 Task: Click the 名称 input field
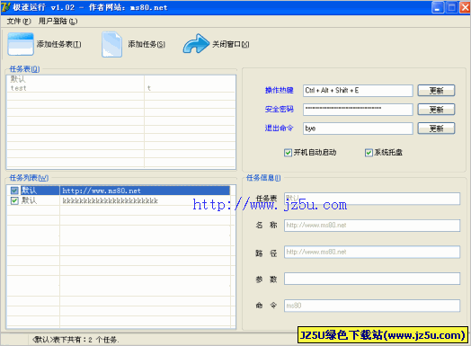coord(372,226)
